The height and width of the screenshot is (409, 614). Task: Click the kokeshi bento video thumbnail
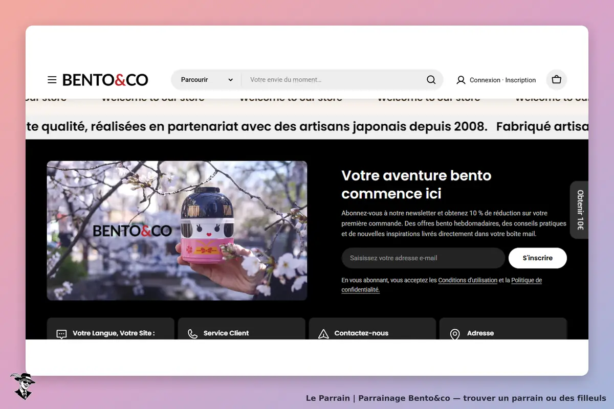coord(177,231)
